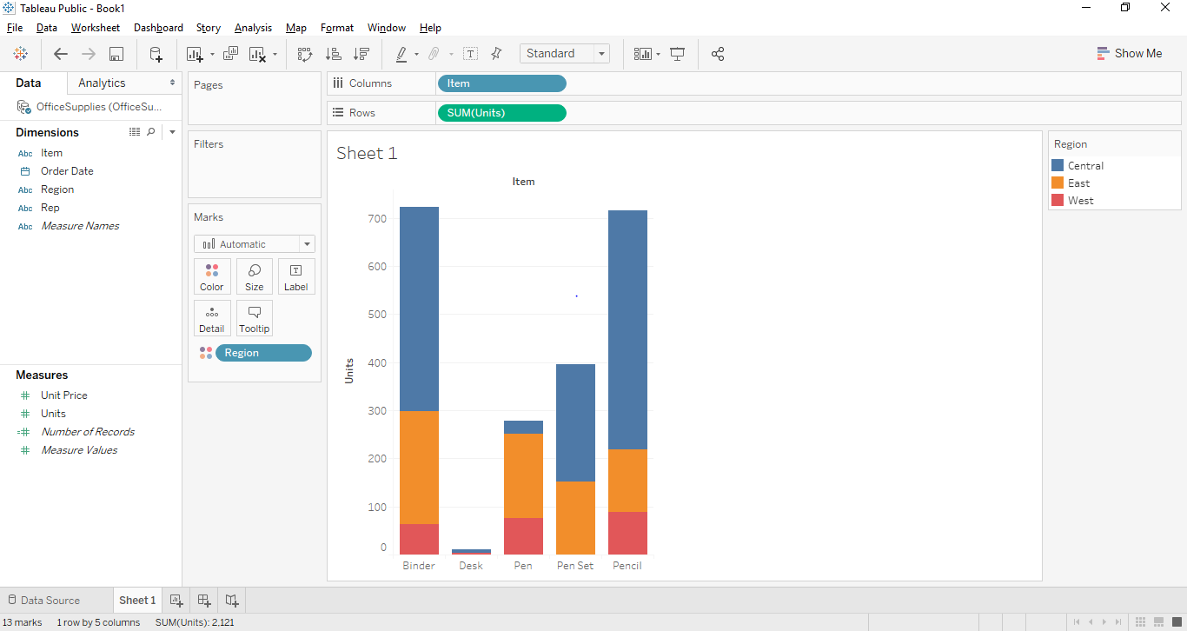1187x631 pixels.
Task: Show mark labels toolbar icon
Action: tap(470, 54)
